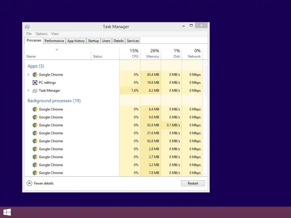
Task: Click the Task Manager icon in the Apps list
Action: point(35,91)
